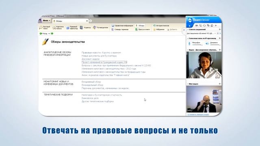Open Документ недели link
This screenshot has height=146, width=260.
[91, 59]
